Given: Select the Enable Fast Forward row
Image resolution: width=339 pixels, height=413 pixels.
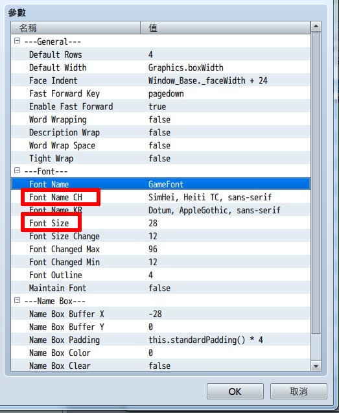Looking at the screenshot, I should click(161, 106).
